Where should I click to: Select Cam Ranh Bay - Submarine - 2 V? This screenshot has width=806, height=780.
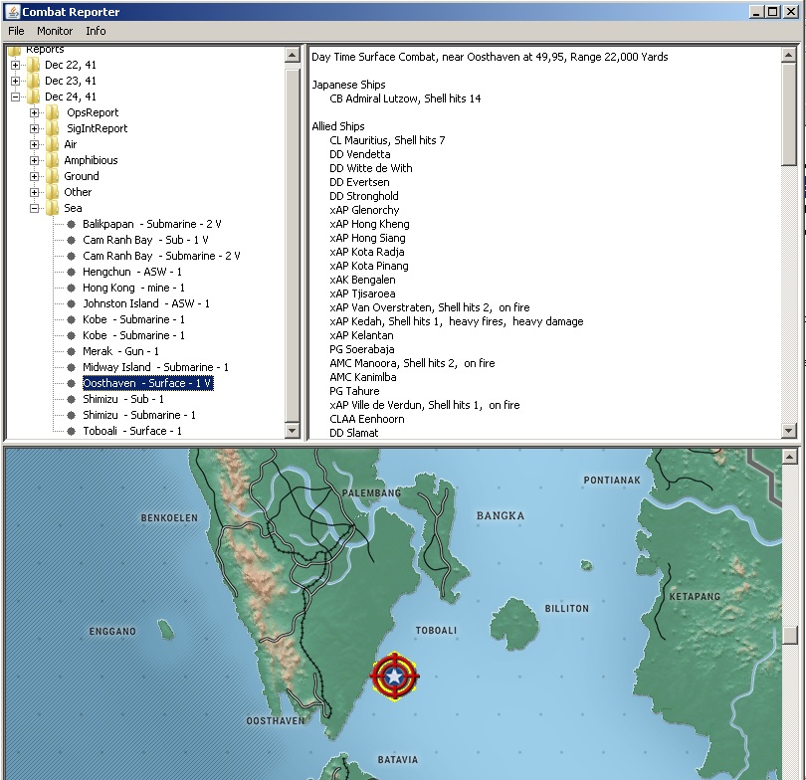[x=161, y=256]
